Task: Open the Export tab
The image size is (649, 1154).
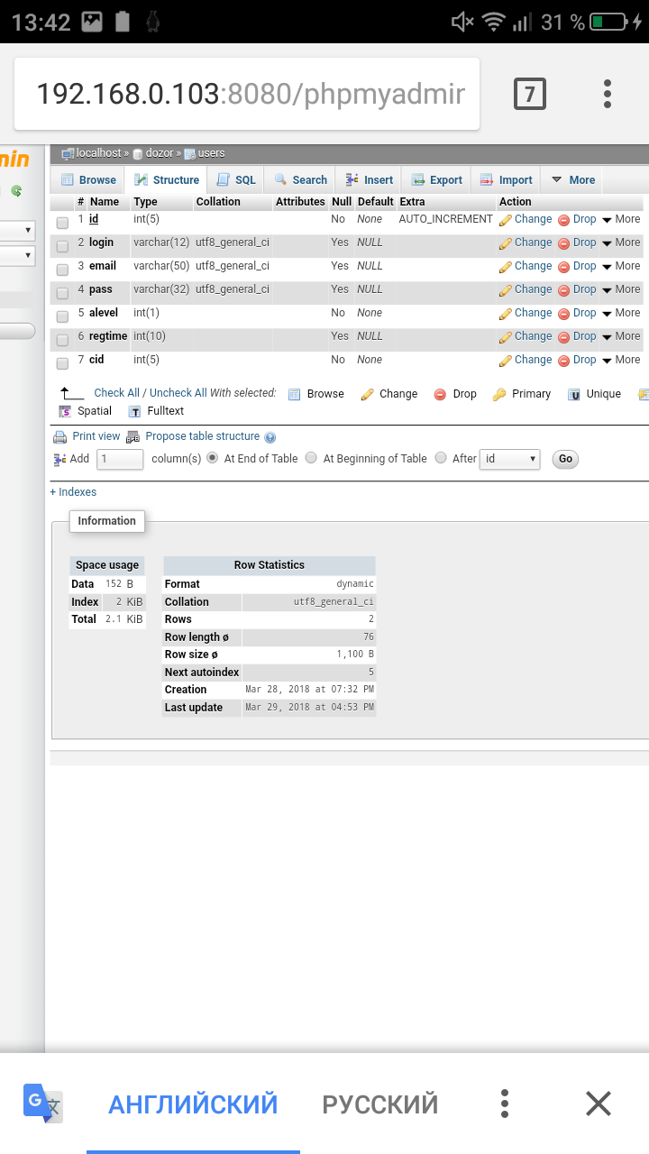Action: point(436,180)
